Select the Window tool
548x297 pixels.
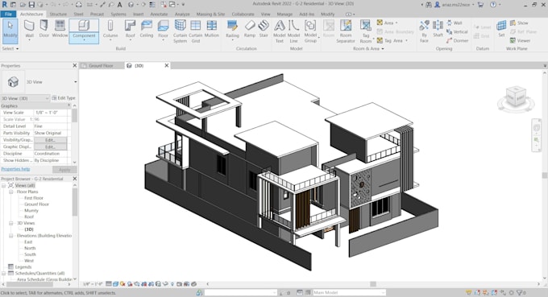60,29
